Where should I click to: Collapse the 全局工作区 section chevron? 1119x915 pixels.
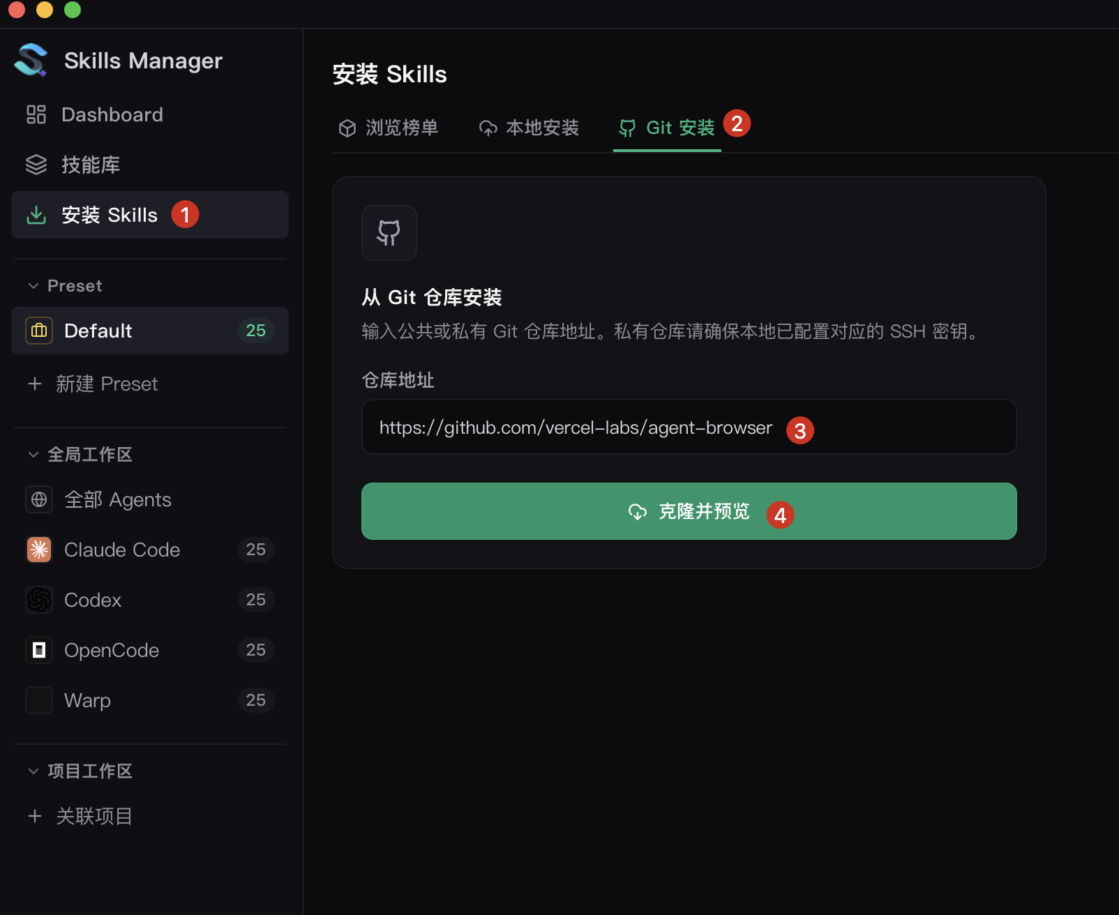(x=33, y=455)
